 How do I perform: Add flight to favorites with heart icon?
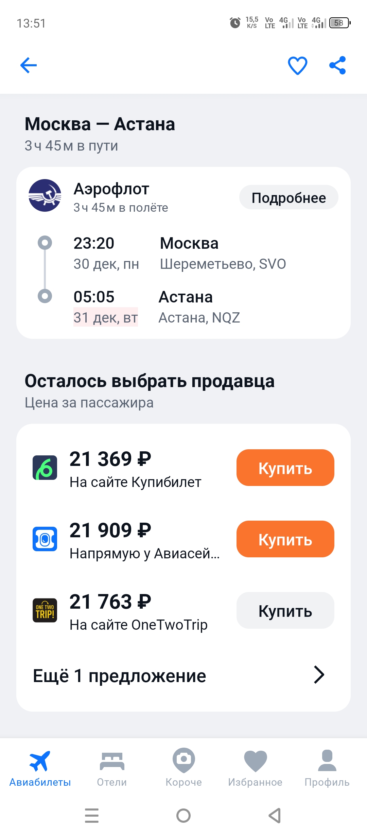(298, 65)
